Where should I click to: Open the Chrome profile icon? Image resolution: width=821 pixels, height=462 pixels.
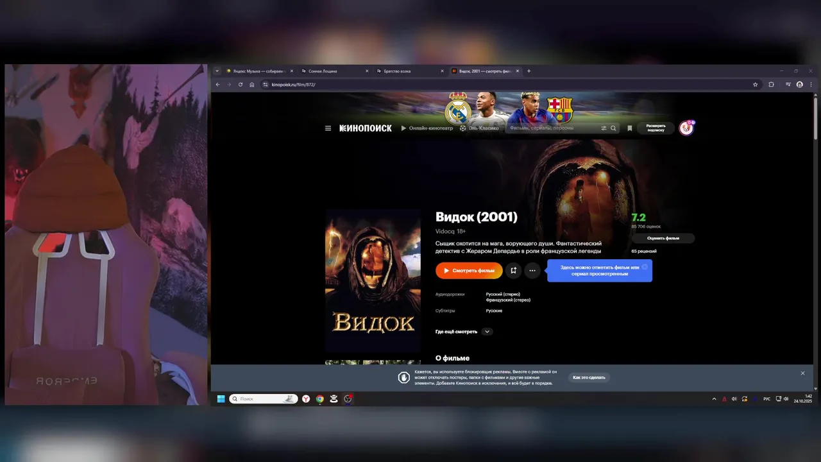click(799, 85)
